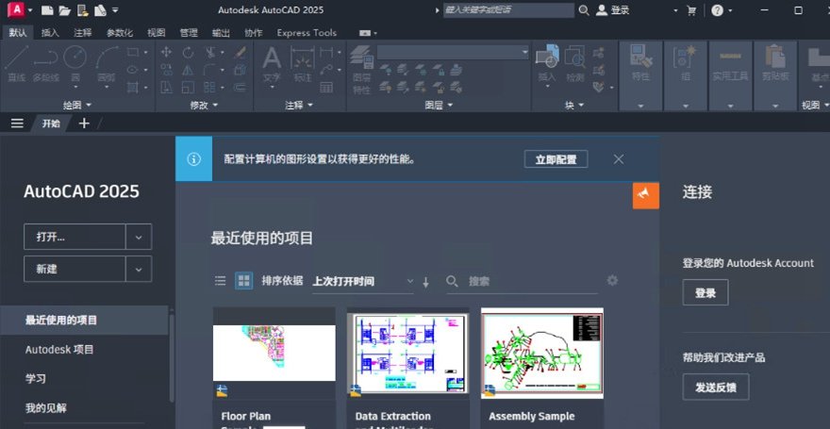Open the hamburger file tabs menu
The width and height of the screenshot is (830, 429).
click(18, 124)
